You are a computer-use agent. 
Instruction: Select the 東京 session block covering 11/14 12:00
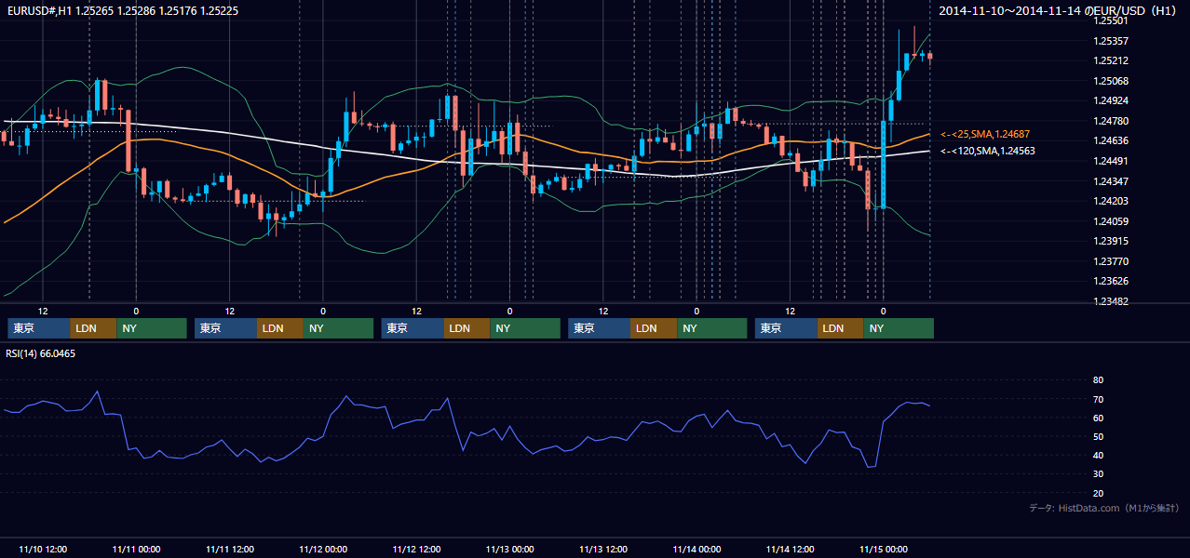coord(786,328)
